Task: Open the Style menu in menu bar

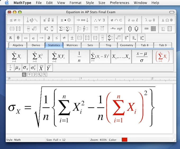Action: pyautogui.click(x=90, y=3)
